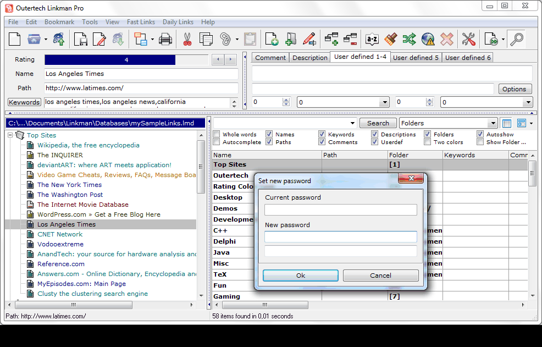Click the Edit document pencil icon
This screenshot has height=347, width=542.
[x=99, y=39]
